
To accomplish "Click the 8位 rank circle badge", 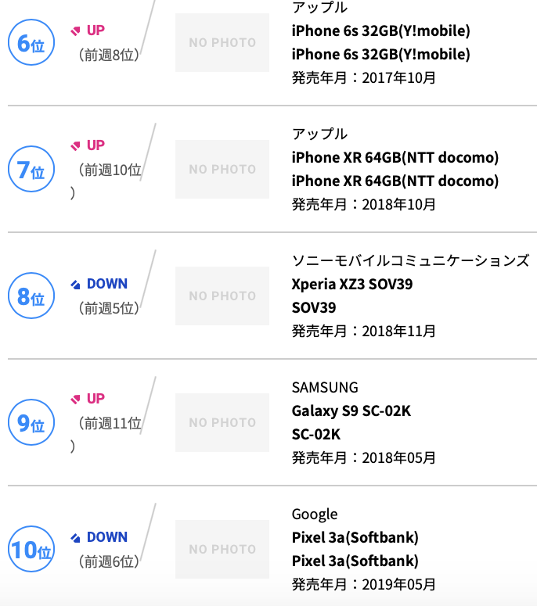I will (x=31, y=296).
